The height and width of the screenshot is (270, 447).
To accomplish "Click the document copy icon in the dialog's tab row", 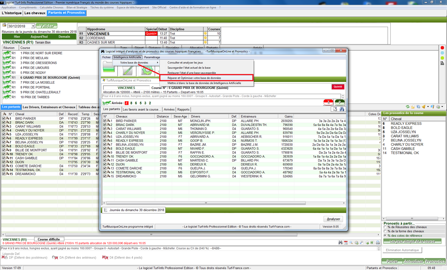I will click(x=335, y=109).
